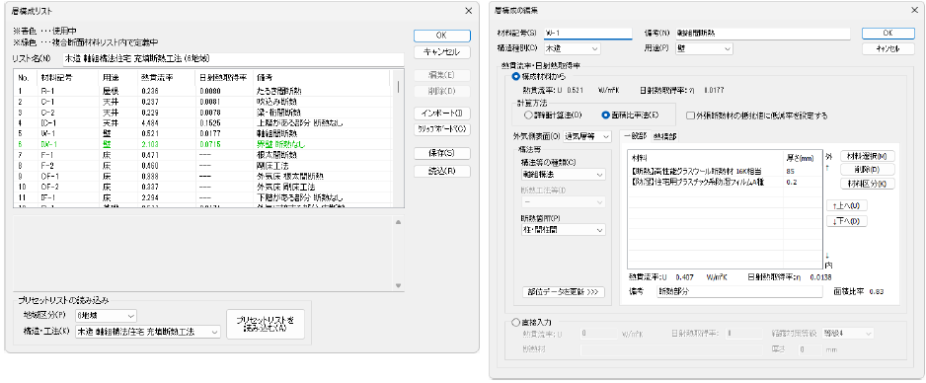The height and width of the screenshot is (383, 926).
Task: Click the ↑上へ(U) move up button
Action: tap(847, 205)
